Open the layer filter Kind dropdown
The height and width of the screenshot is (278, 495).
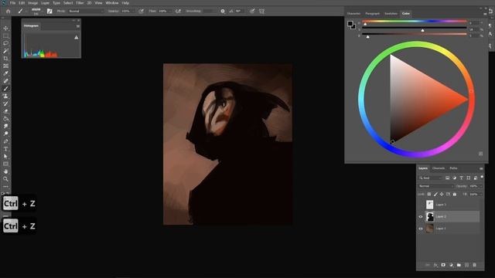[430, 178]
